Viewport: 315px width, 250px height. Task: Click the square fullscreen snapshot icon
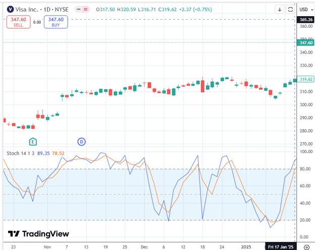[x=290, y=10]
